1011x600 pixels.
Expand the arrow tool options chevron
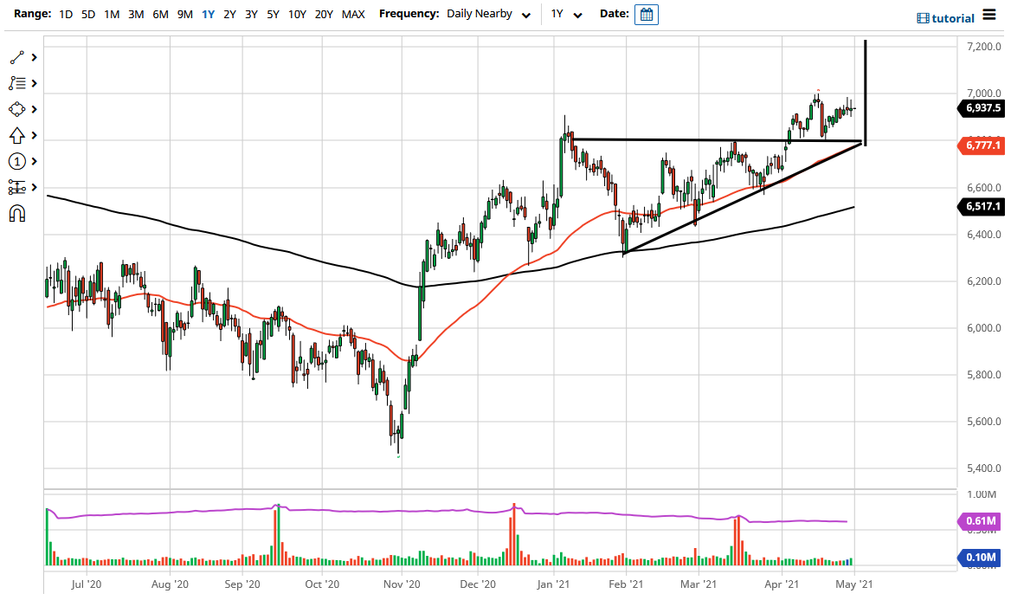coord(33,135)
